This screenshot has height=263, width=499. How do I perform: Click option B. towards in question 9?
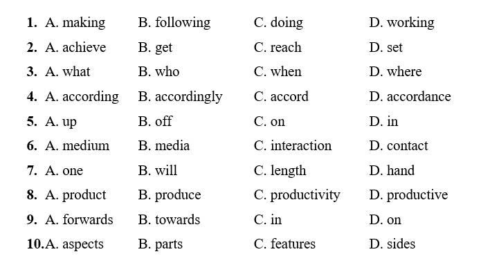[169, 219]
